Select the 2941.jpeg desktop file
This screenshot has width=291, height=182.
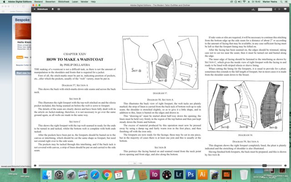coord(25,172)
